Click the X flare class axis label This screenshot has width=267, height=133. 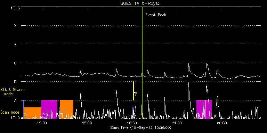[15, 26]
